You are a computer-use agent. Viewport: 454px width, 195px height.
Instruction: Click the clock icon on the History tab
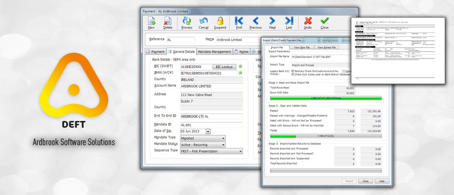[254, 51]
